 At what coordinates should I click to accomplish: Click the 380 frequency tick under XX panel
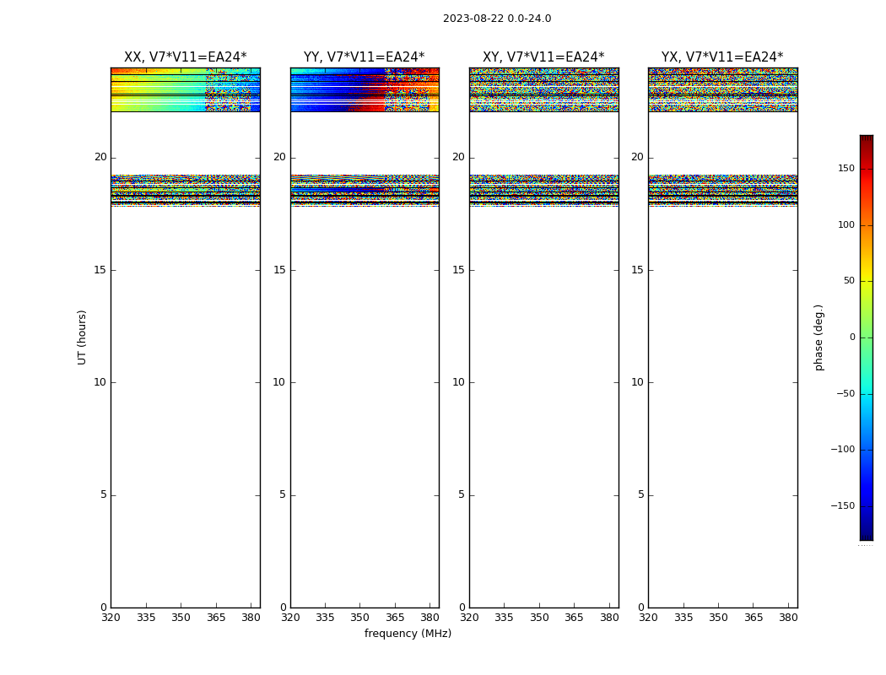251,618
